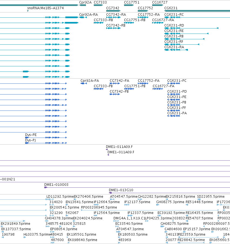Select the Dys-PE protein label
Image resolution: width=230 pixels, height=244 pixels.
31,135
